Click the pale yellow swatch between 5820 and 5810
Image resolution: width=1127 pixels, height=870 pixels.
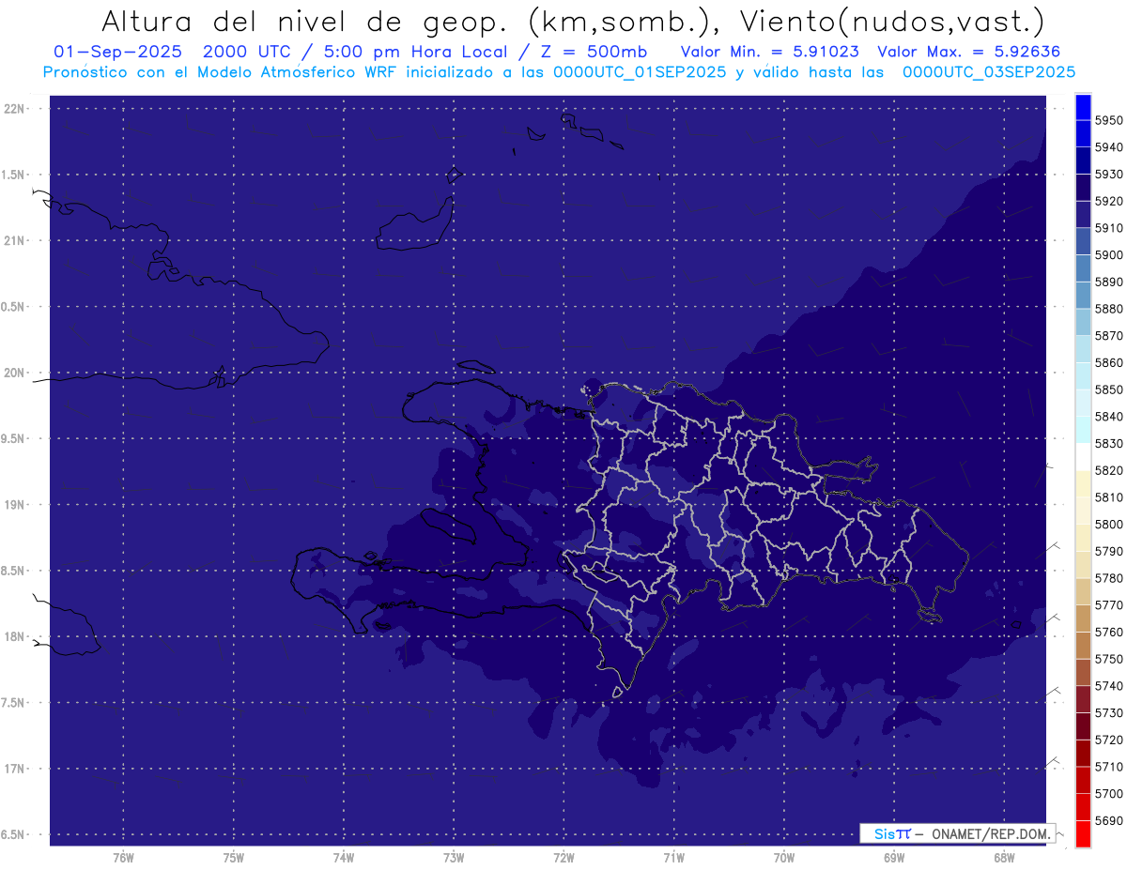point(1082,483)
